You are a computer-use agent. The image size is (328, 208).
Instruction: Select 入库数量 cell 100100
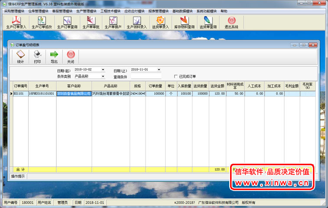pos(185,93)
